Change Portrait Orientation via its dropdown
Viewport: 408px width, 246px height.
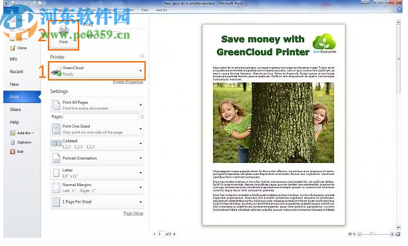tap(97, 158)
